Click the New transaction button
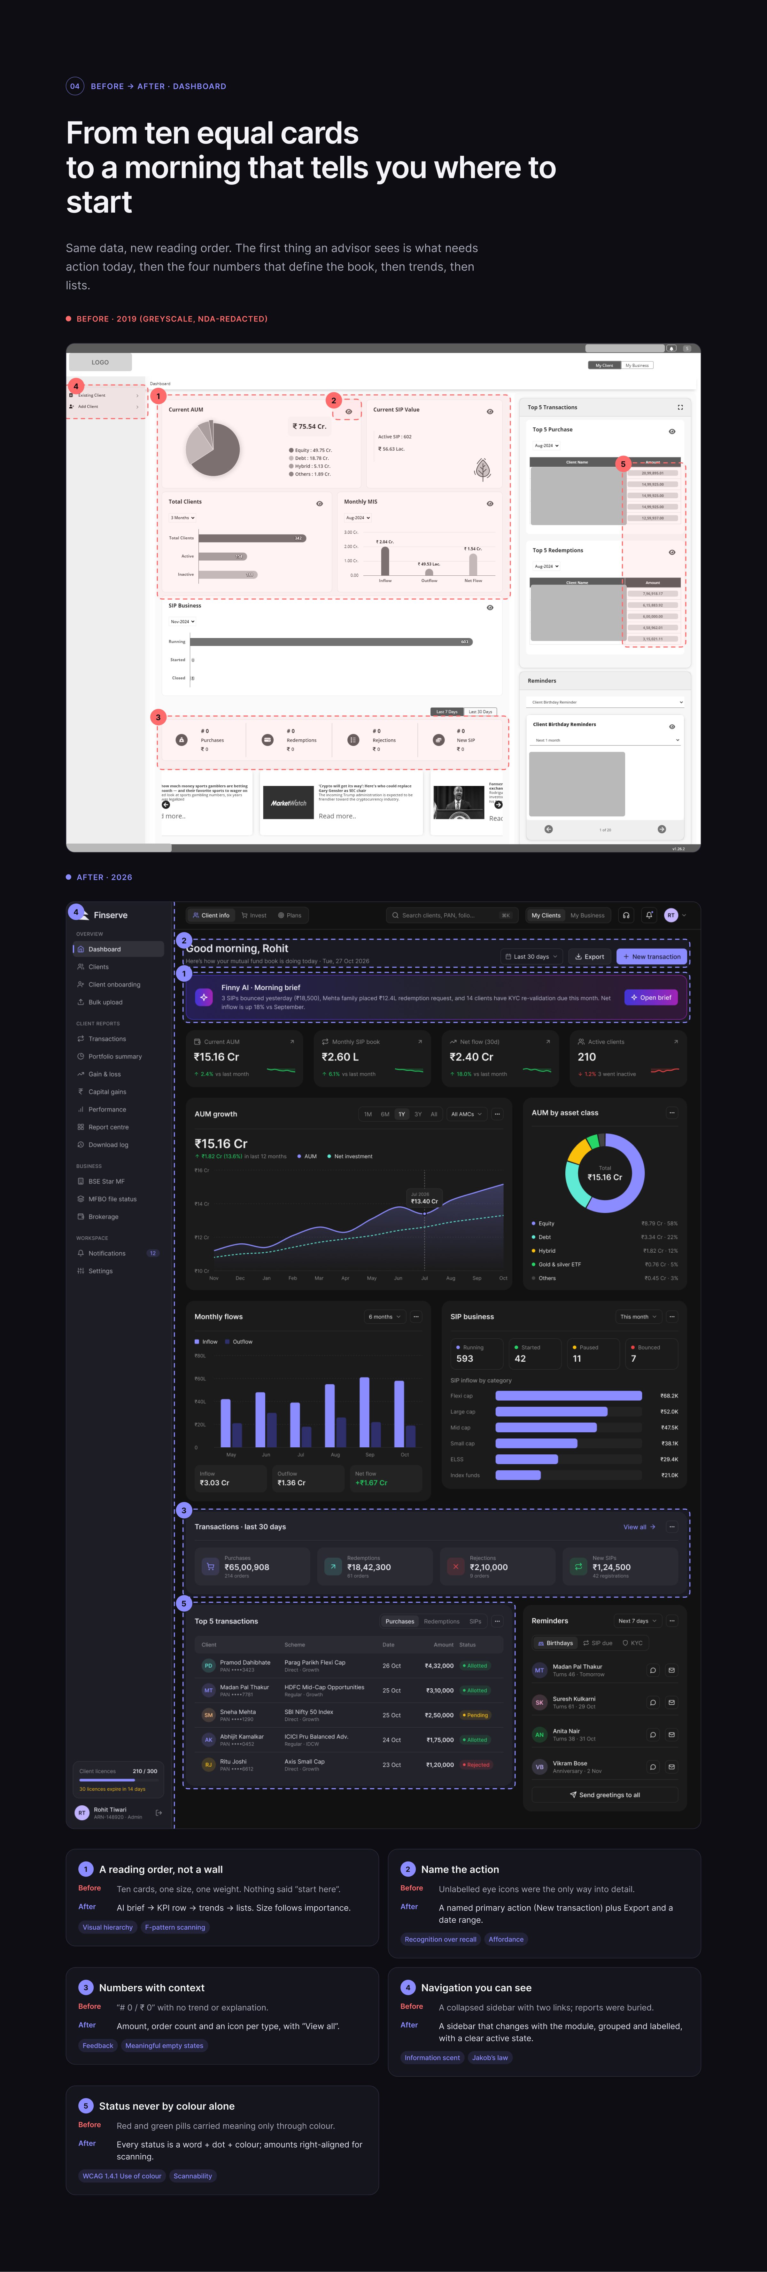The height and width of the screenshot is (2272, 767). click(x=652, y=957)
